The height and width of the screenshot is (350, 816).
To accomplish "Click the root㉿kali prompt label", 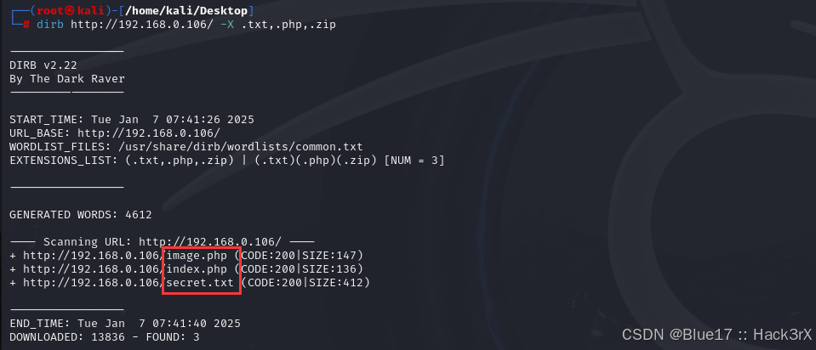I will pyautogui.click(x=73, y=10).
